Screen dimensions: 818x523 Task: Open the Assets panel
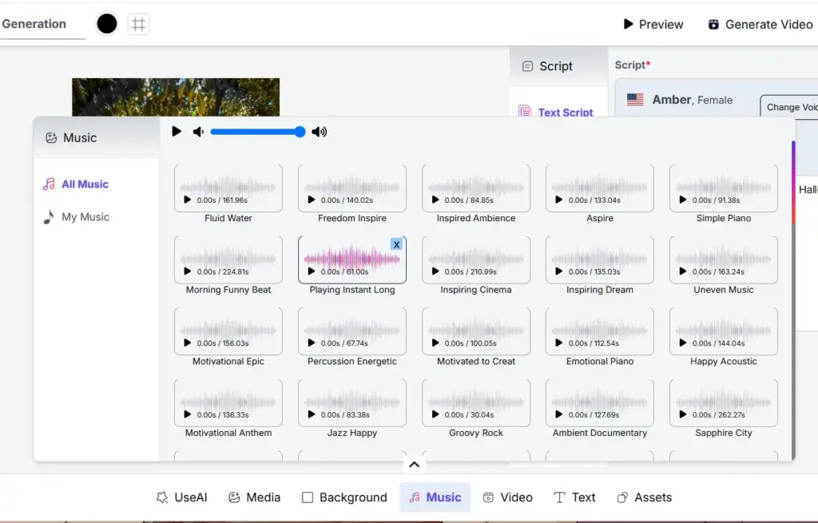pyautogui.click(x=645, y=497)
